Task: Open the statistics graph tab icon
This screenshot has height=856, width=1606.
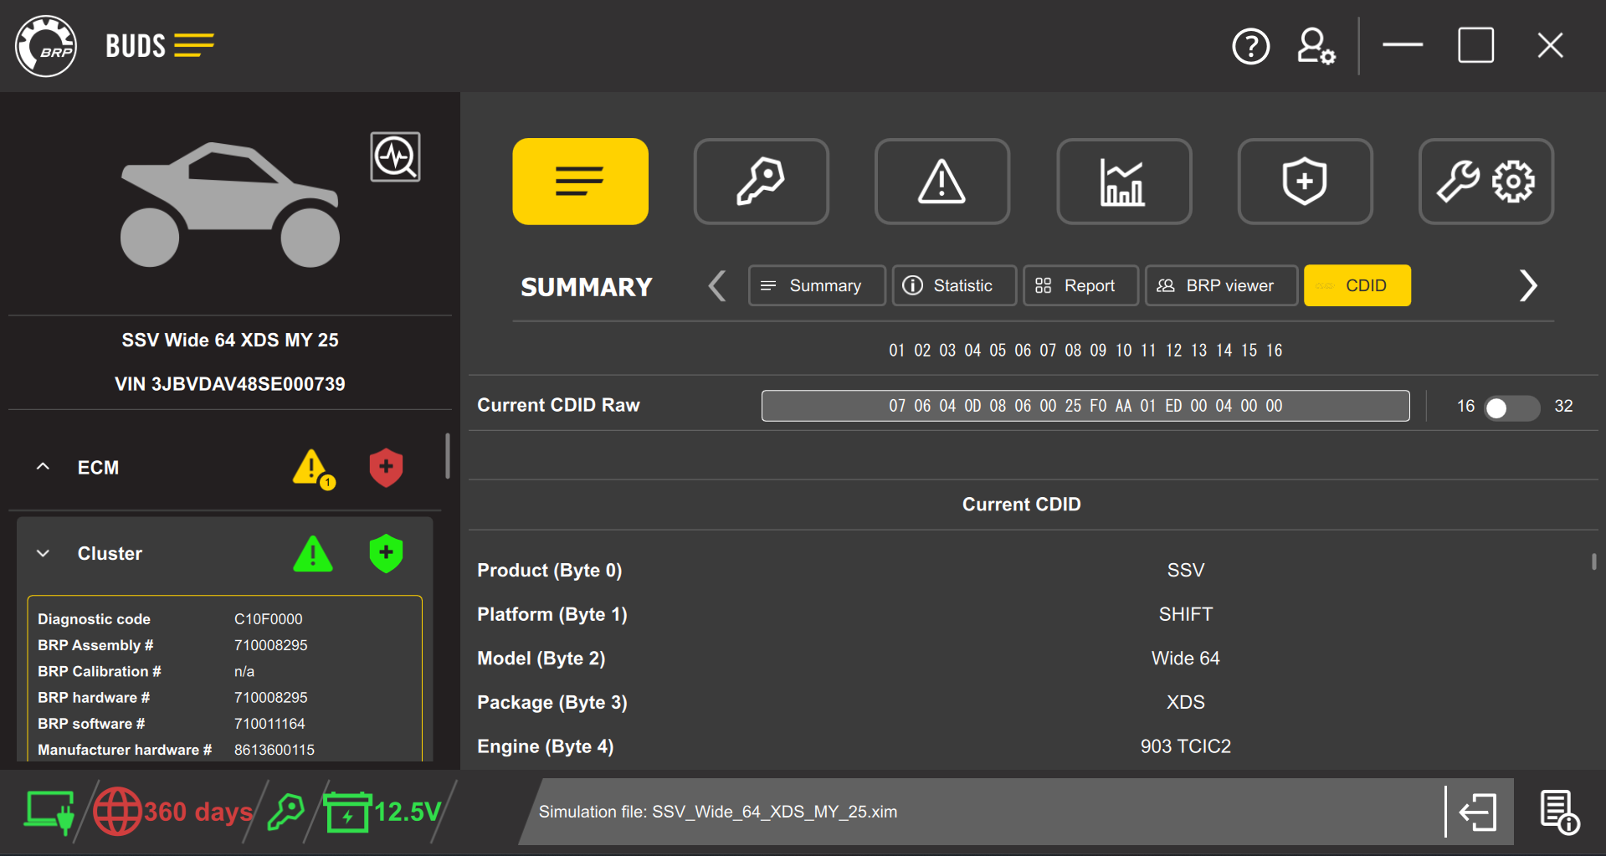Action: 1123,181
